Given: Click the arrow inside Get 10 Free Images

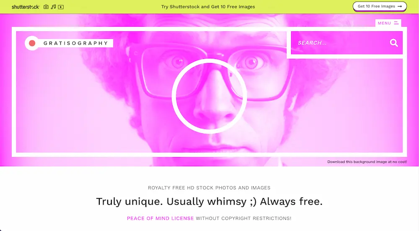Looking at the screenshot, I should [399, 6].
